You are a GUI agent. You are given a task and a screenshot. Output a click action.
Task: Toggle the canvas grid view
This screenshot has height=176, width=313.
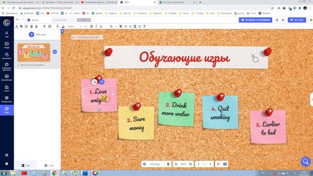tap(219, 164)
